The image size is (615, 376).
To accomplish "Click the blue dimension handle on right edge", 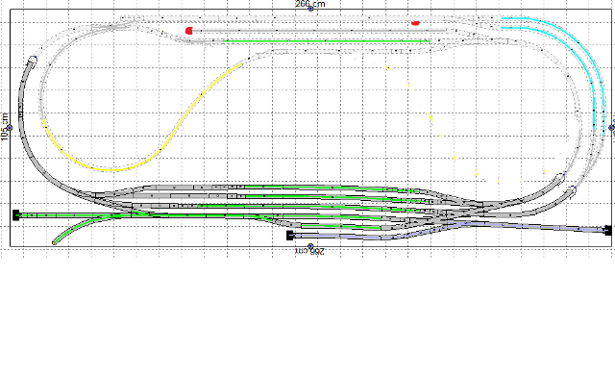I will (611, 128).
